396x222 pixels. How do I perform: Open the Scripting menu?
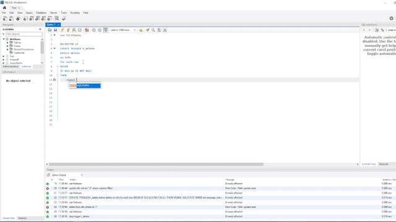(75, 12)
